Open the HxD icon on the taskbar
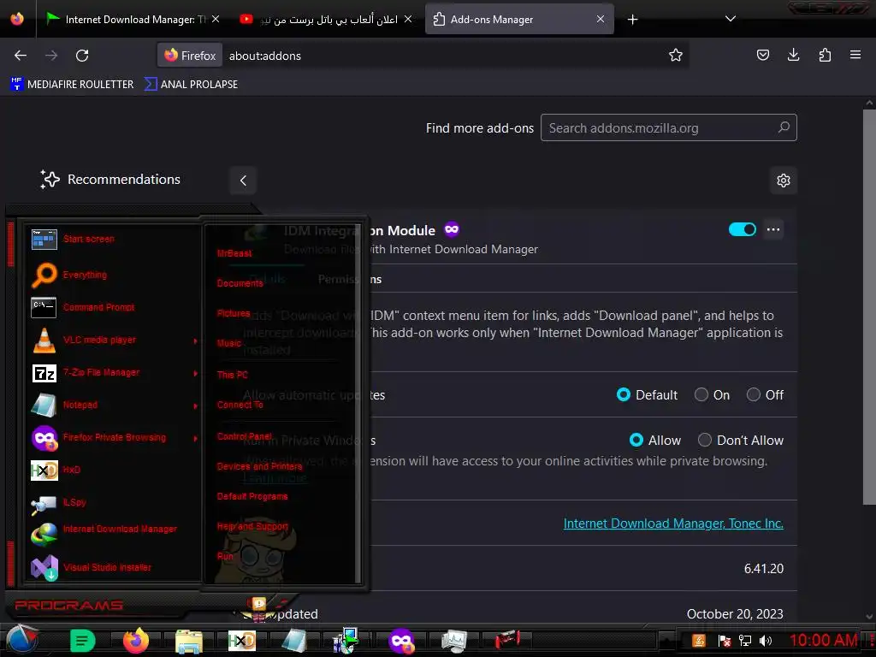 pos(242,642)
